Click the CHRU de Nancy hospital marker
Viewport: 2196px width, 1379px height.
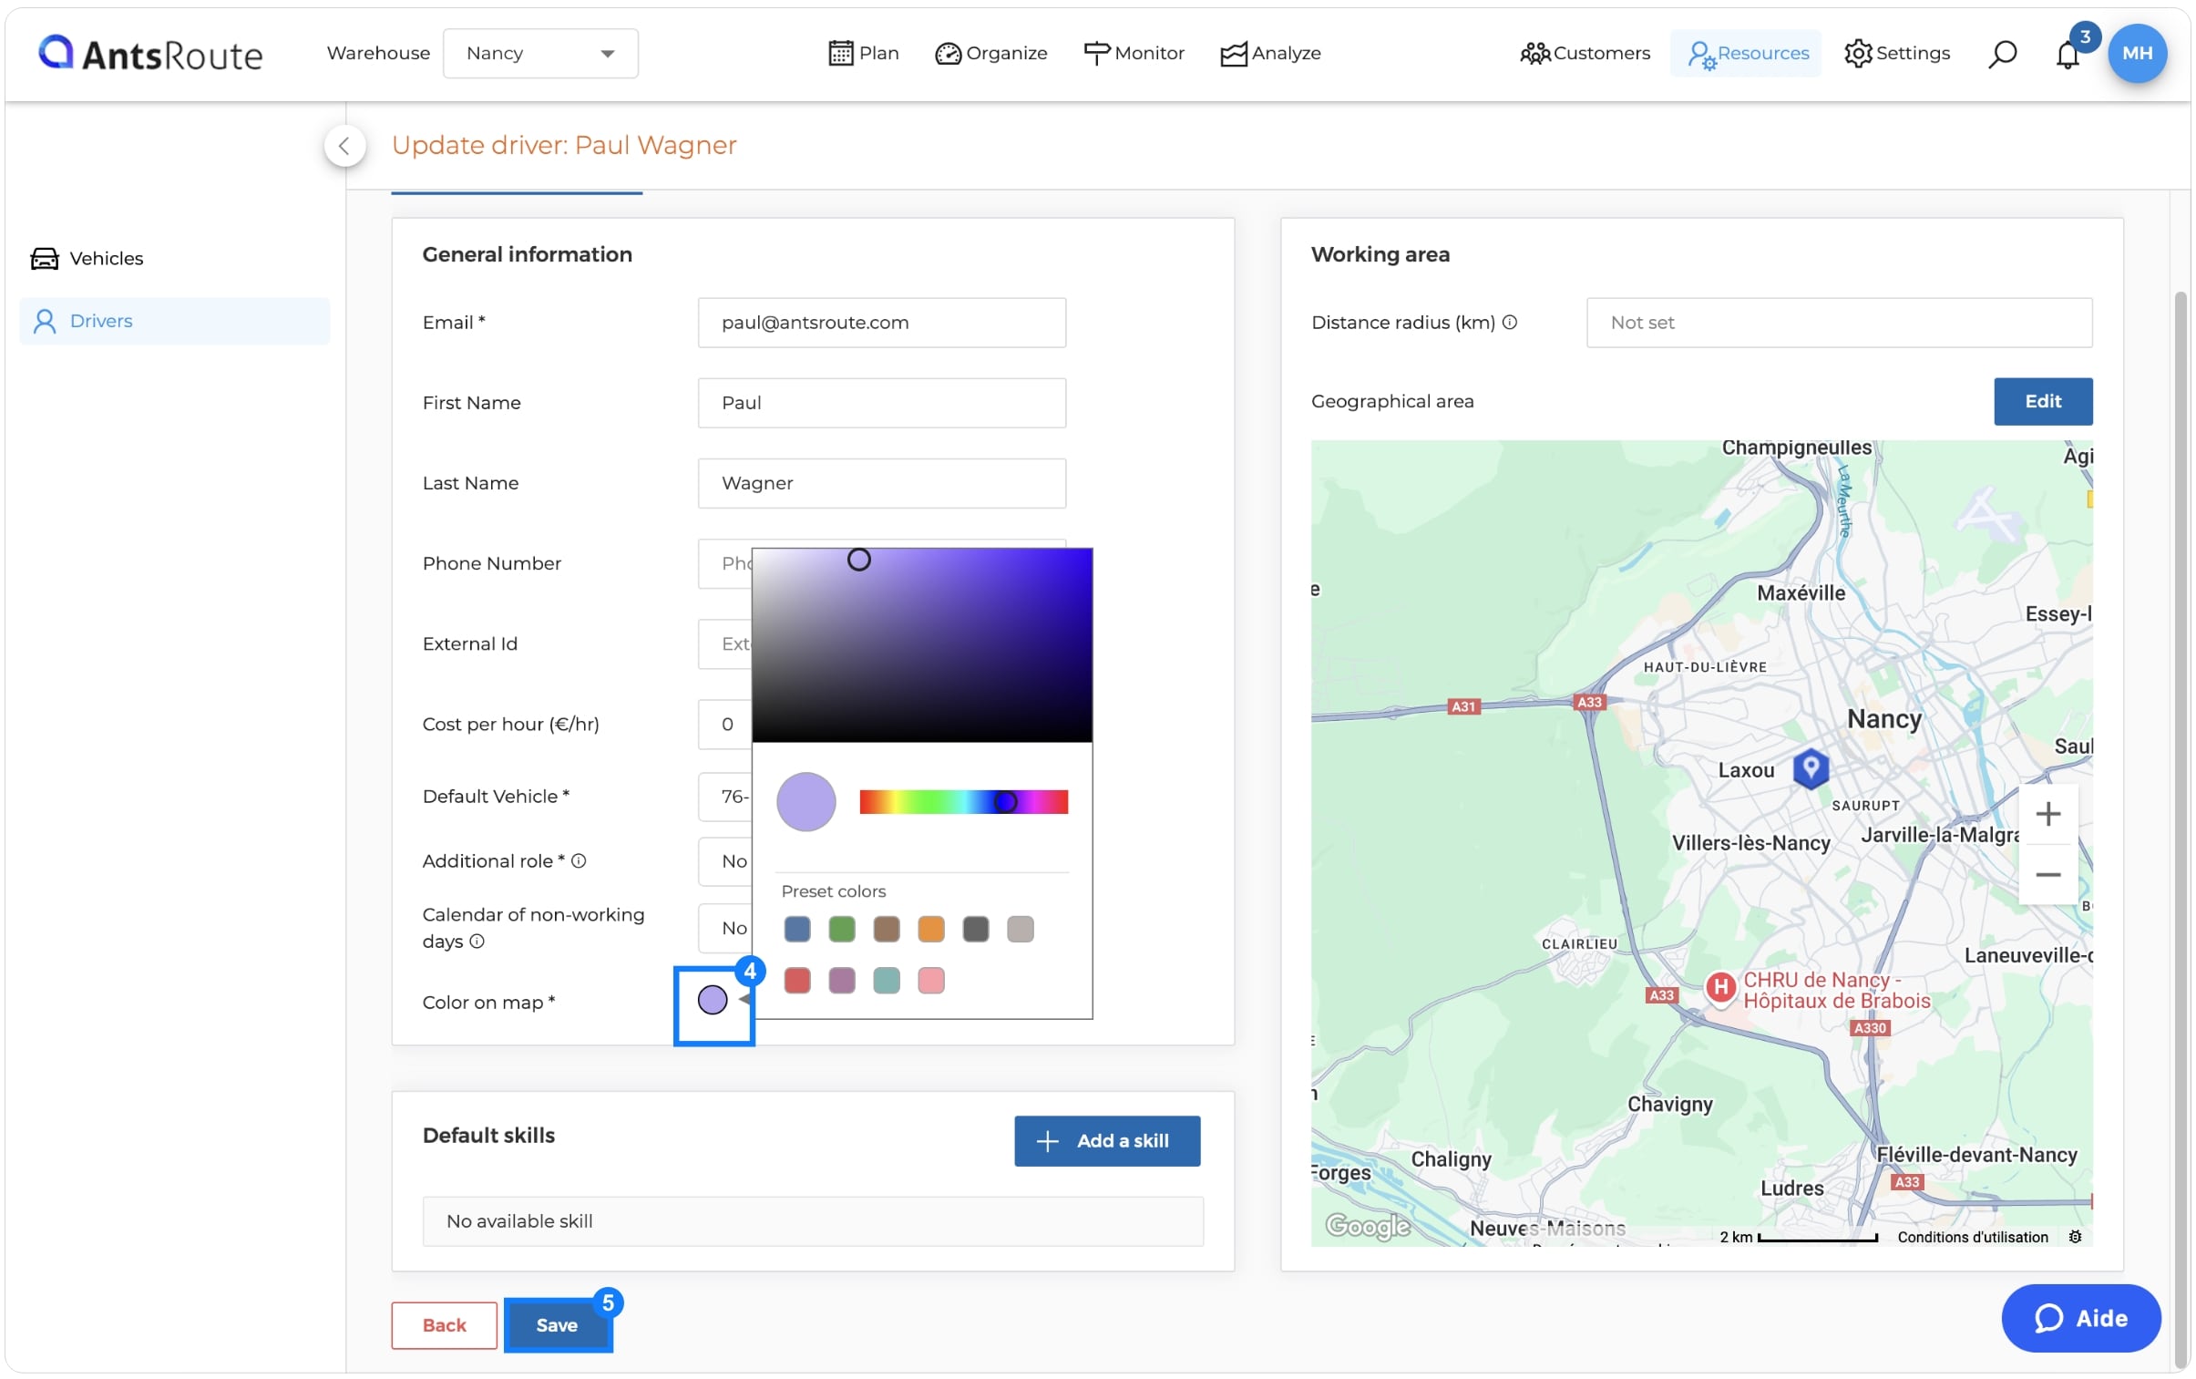[x=1720, y=987]
